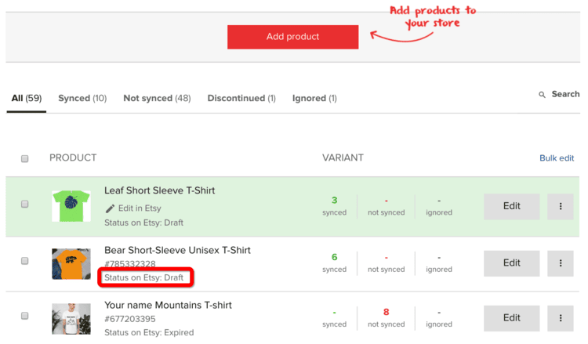This screenshot has width=588, height=344.
Task: Click the search magnifier icon
Action: [542, 95]
